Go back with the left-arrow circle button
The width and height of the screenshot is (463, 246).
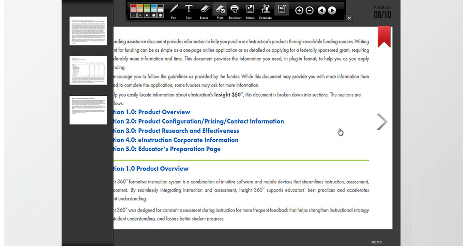coord(322,10)
